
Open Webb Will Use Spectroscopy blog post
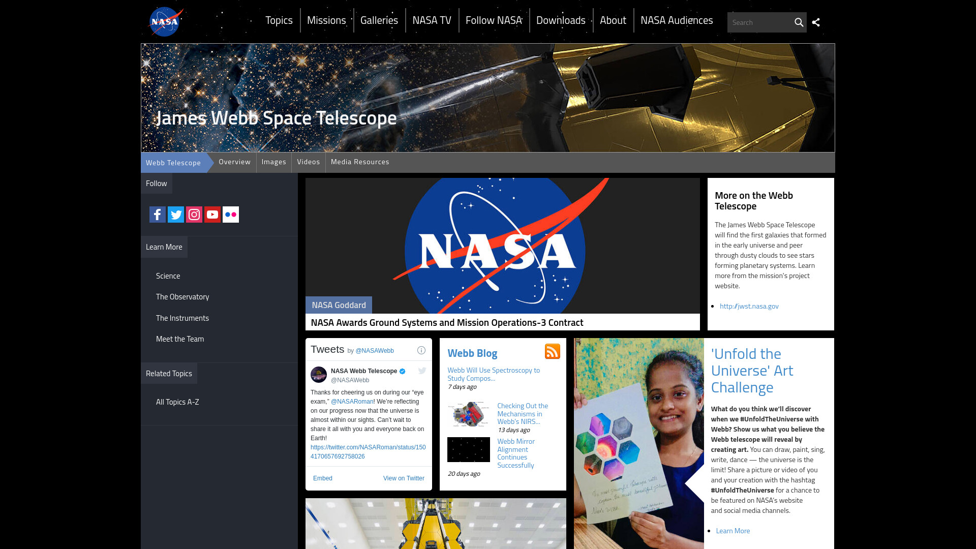coord(494,374)
